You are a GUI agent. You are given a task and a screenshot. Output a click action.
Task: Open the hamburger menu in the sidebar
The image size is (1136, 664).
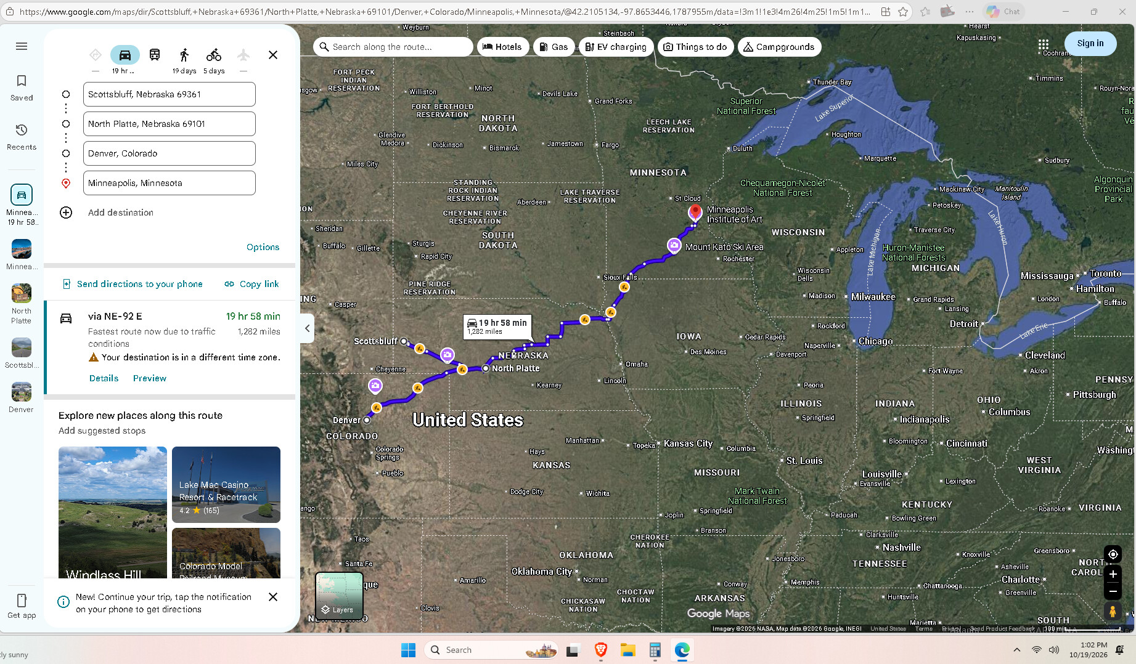[22, 46]
